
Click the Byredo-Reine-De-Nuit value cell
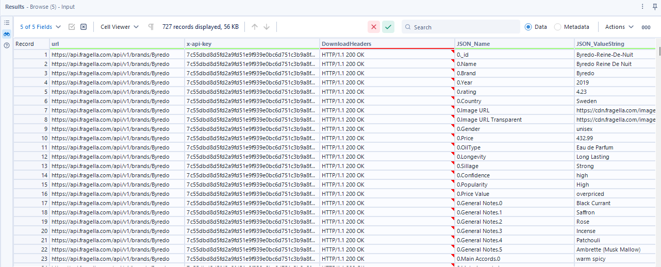[x=615, y=54]
